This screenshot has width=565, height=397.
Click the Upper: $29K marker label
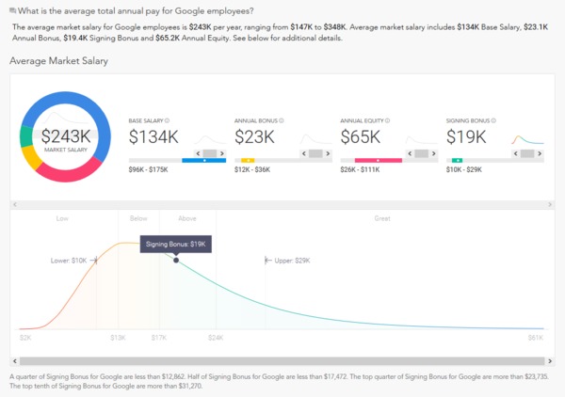point(292,261)
